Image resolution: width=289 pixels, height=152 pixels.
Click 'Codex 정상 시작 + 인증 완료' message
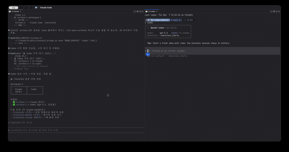coord(31,74)
